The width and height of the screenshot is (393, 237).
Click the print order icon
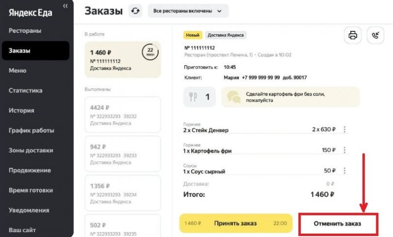(353, 35)
